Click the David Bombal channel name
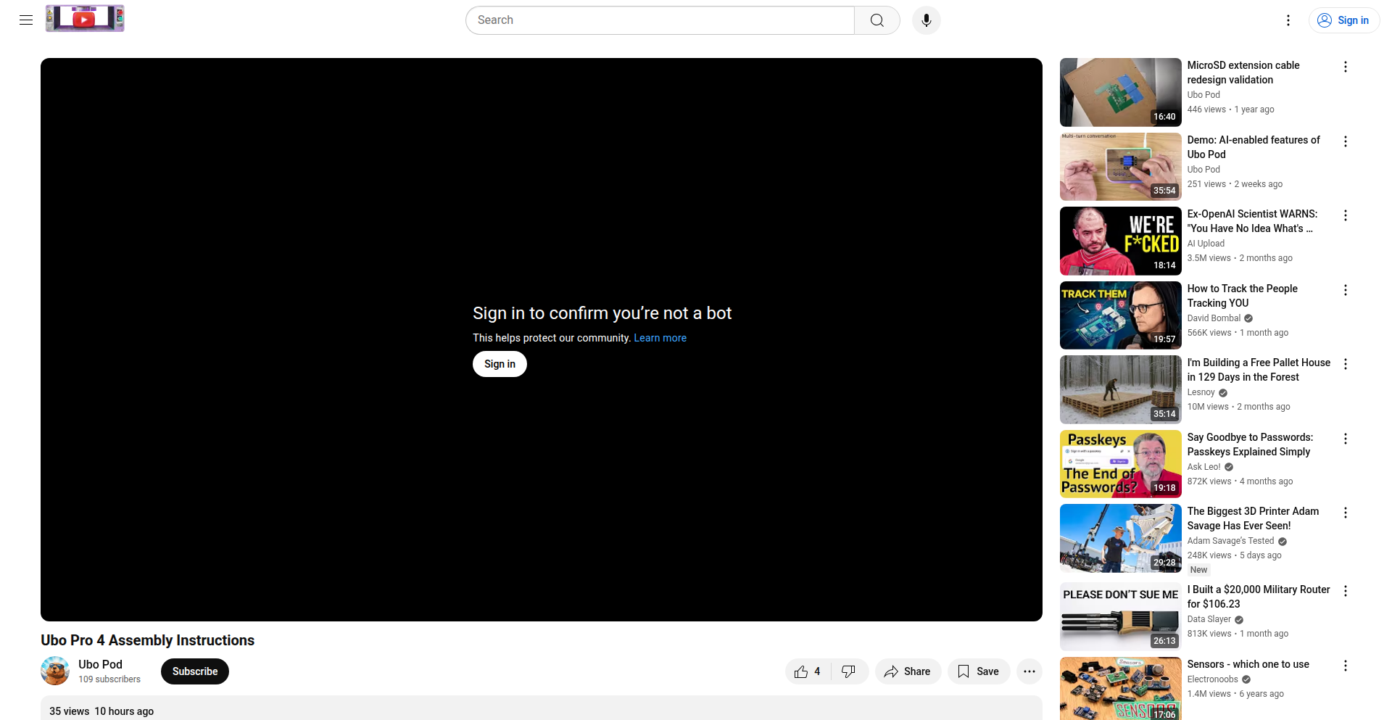The height and width of the screenshot is (720, 1392). click(x=1214, y=318)
